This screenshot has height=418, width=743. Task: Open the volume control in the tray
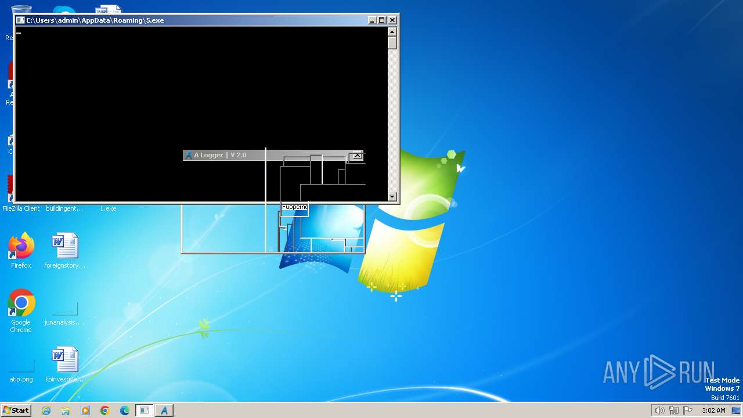click(659, 410)
